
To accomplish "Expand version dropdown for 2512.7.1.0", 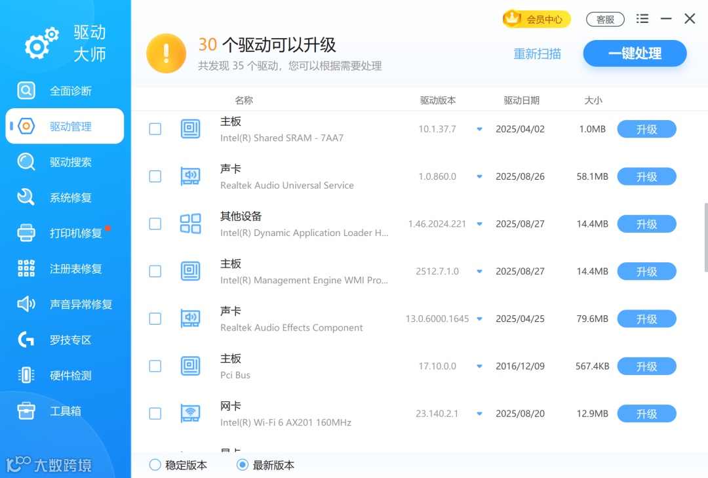I will click(479, 271).
